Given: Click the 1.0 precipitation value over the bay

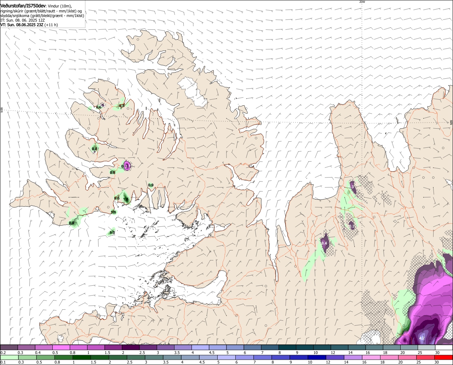Looking at the screenshot, I should pos(112,232).
